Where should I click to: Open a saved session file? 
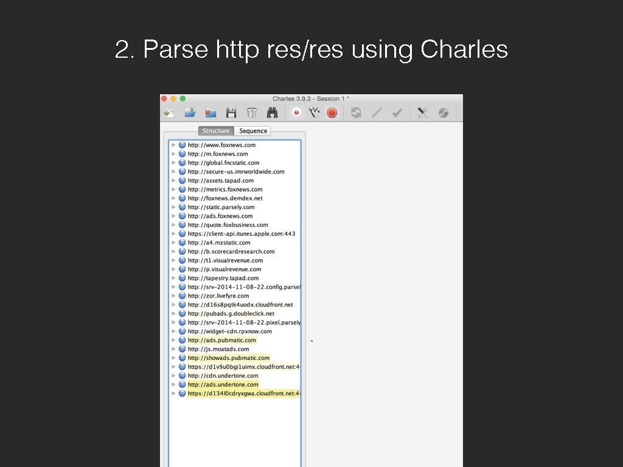(x=190, y=112)
